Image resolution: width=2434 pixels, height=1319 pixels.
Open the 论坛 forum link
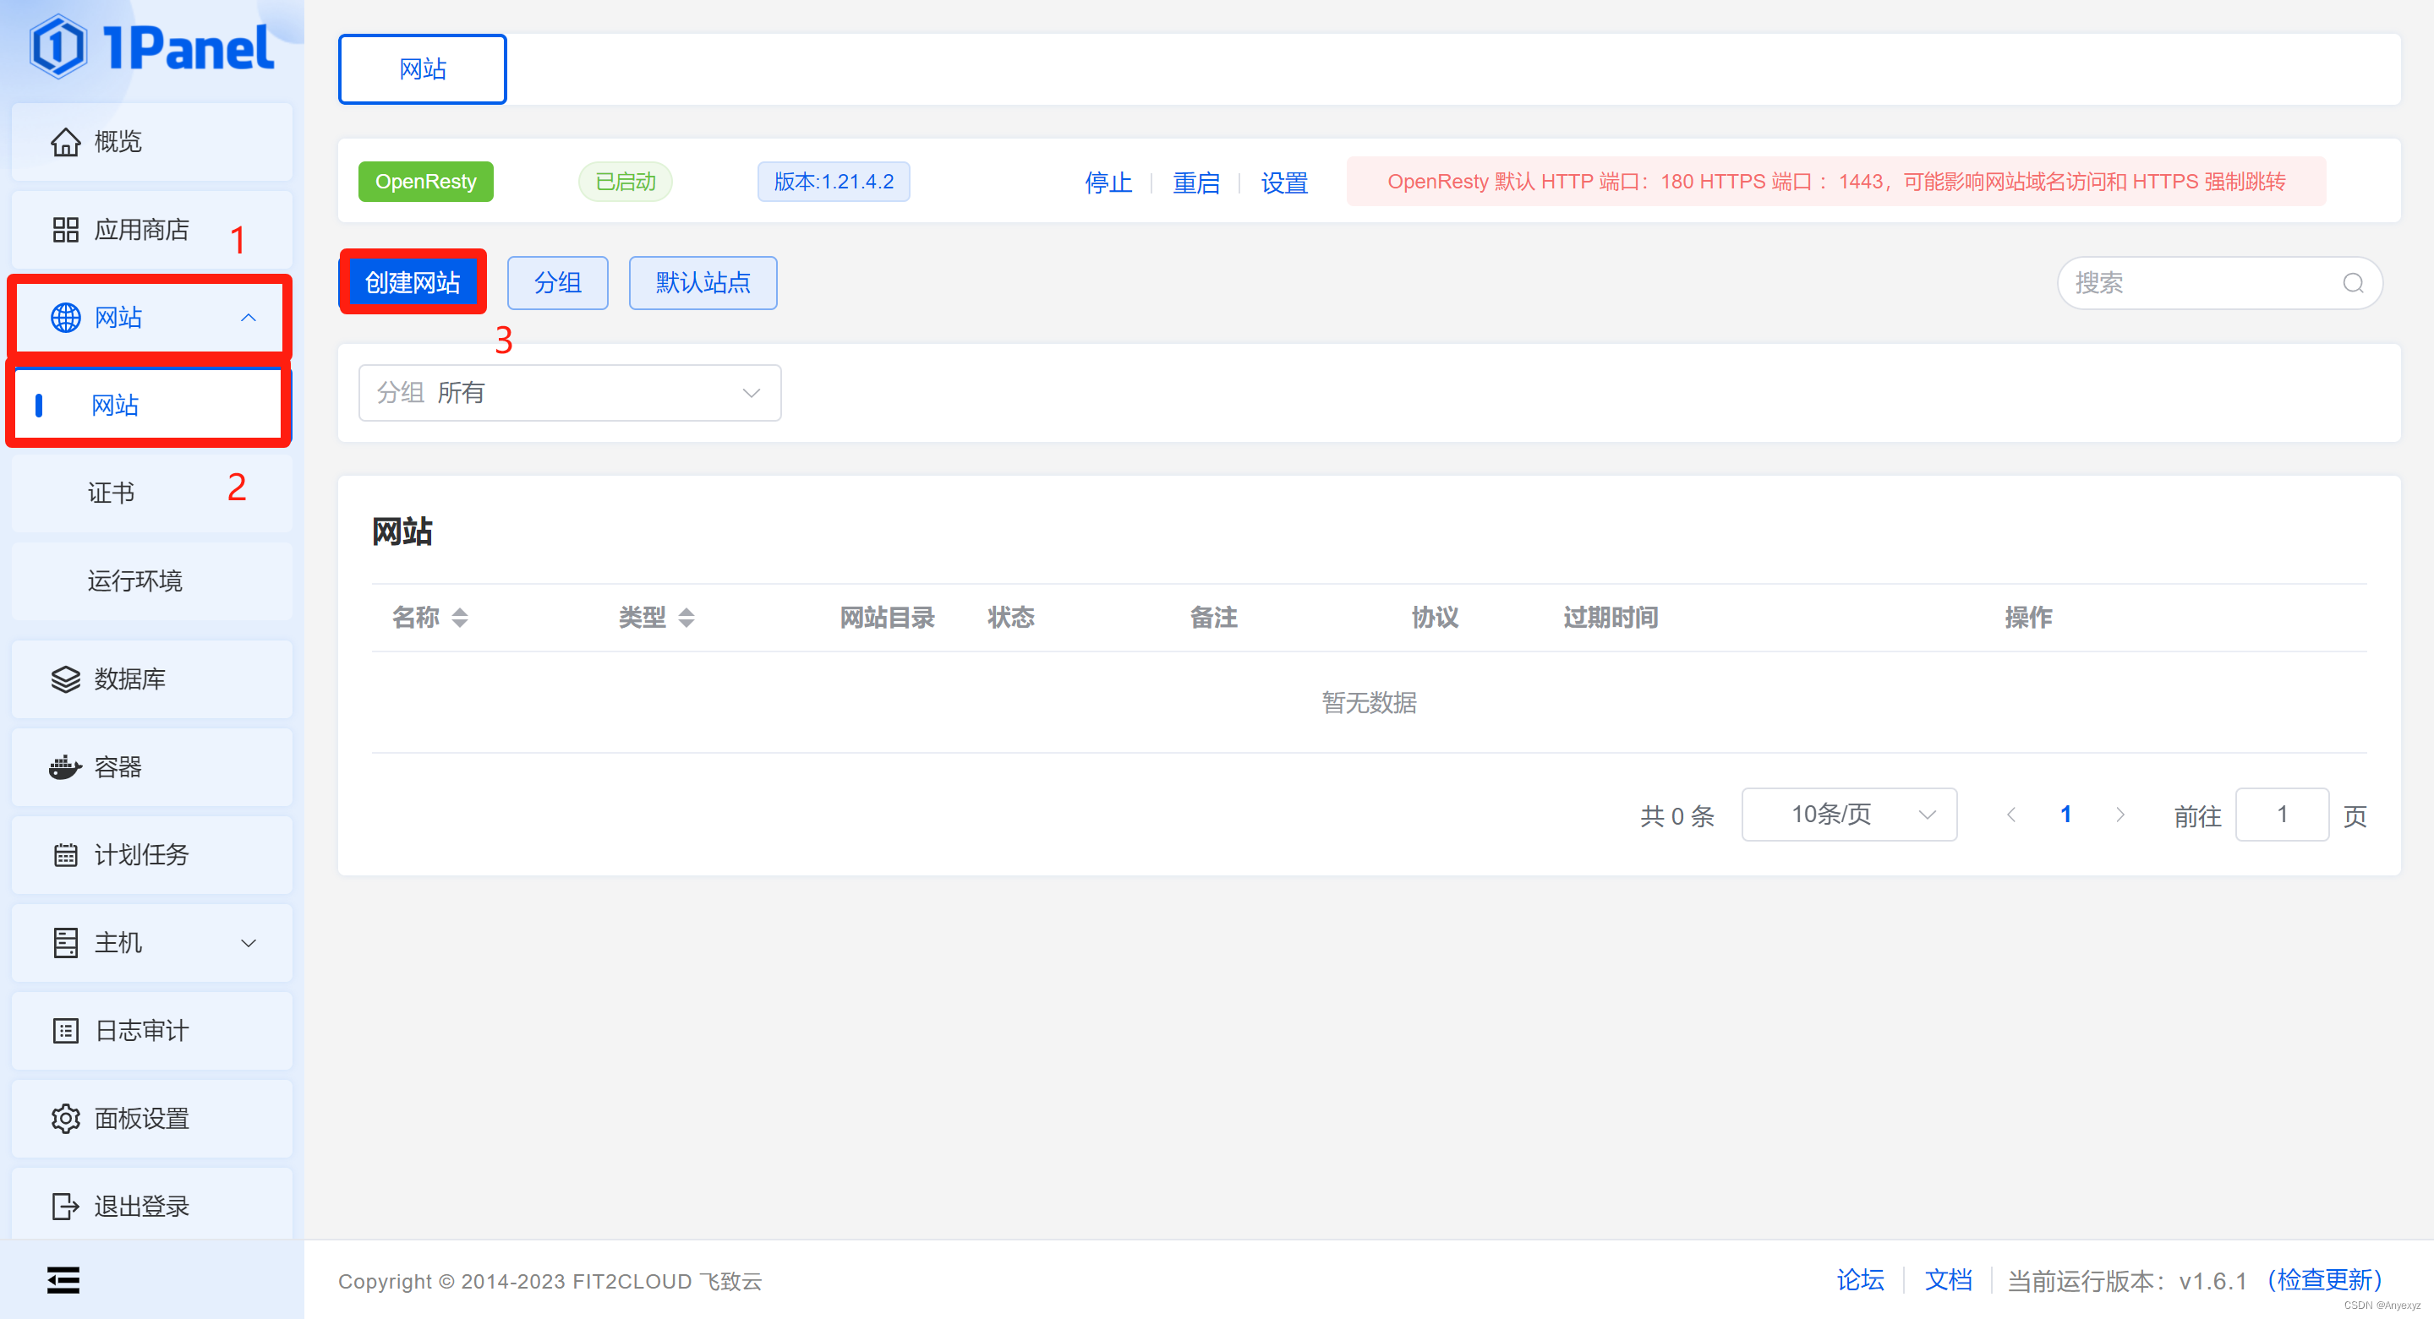tap(1861, 1279)
